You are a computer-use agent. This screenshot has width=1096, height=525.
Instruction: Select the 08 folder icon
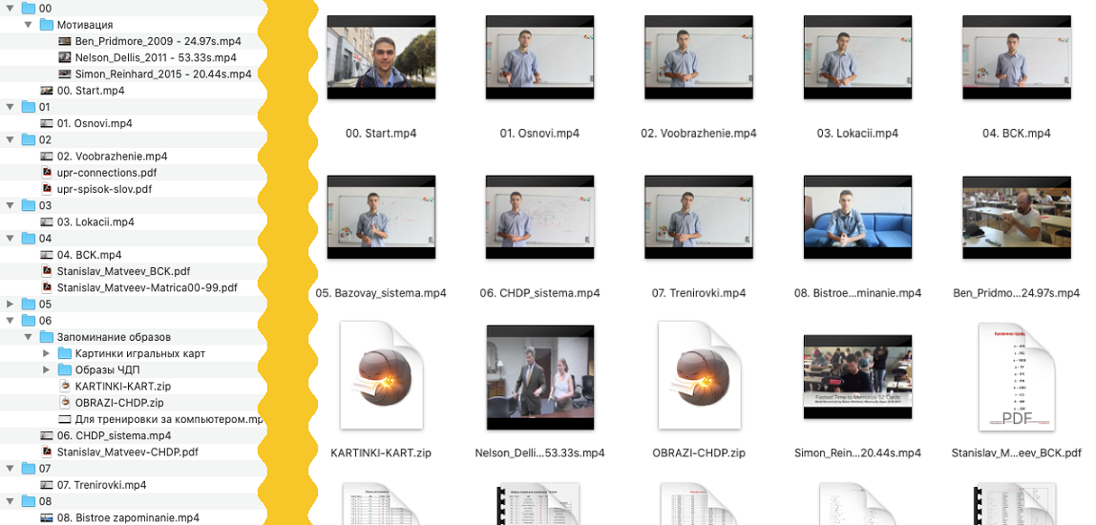pos(28,501)
